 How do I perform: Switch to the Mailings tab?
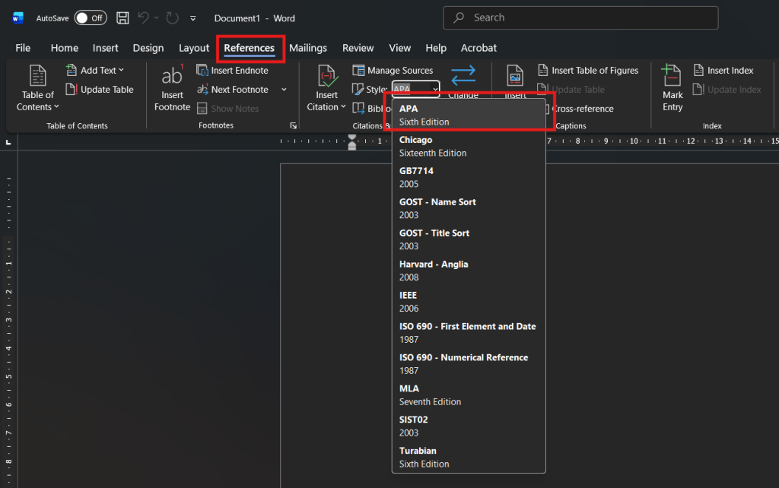point(308,48)
